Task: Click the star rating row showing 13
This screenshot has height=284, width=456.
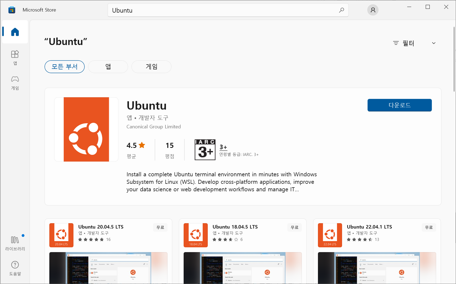Action: point(363,240)
